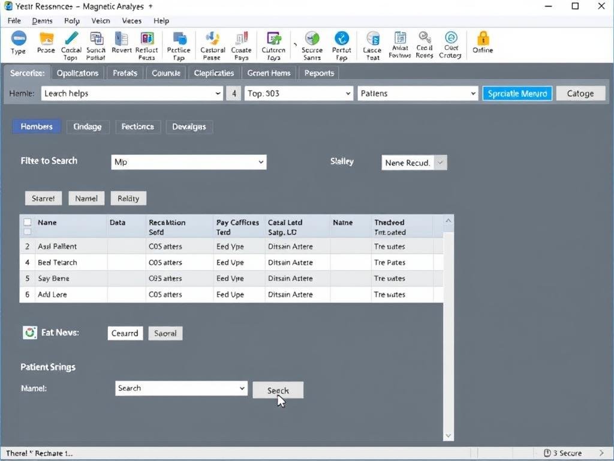Expand the Nene Recud. dropdown
This screenshot has height=461, width=614.
point(440,163)
